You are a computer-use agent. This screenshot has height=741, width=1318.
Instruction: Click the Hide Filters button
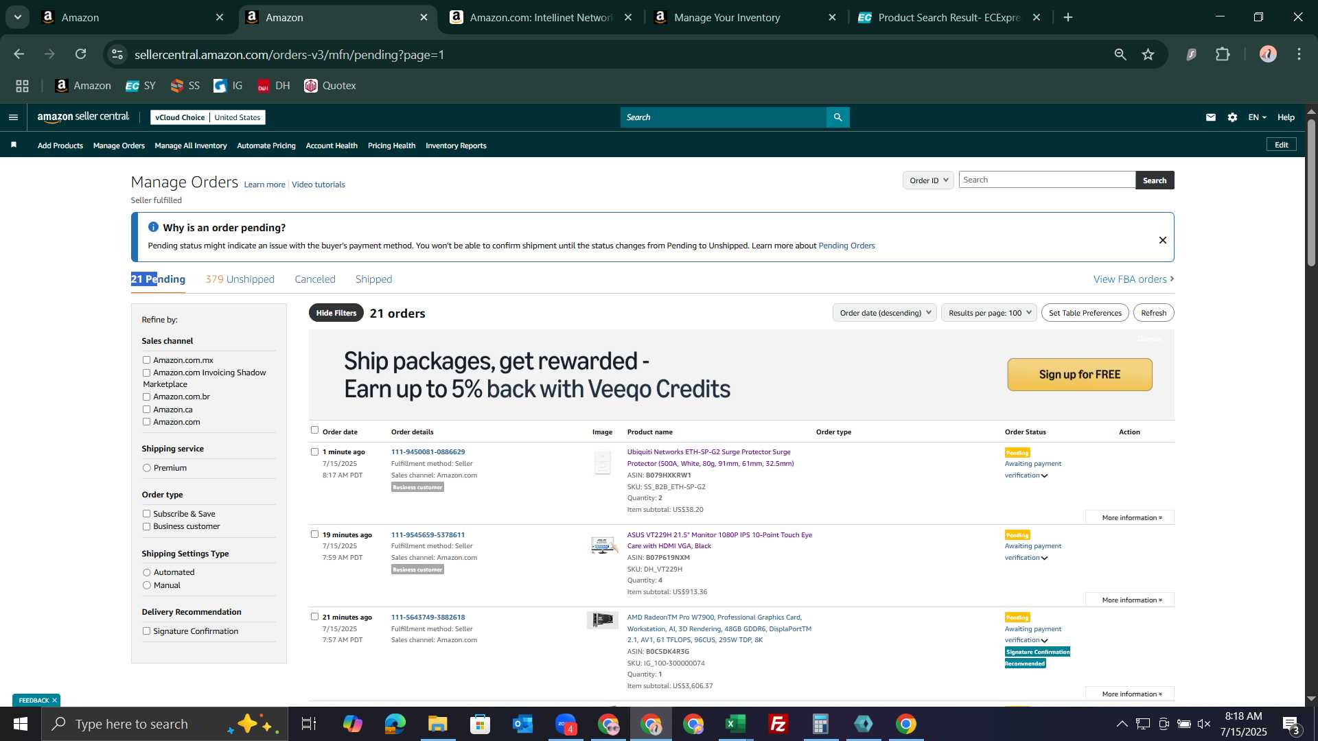336,313
